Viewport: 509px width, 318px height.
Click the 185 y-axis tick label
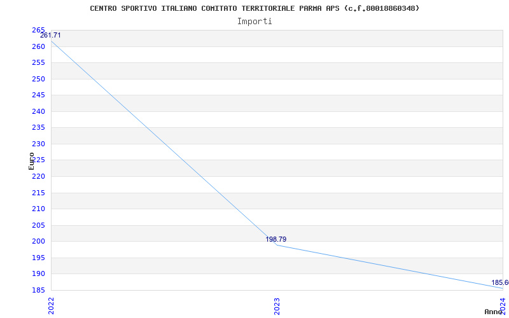38,290
